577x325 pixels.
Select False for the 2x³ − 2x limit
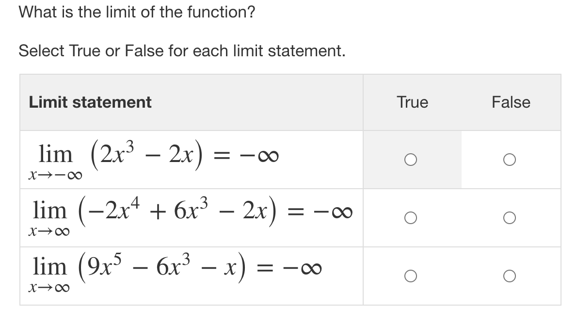pos(509,159)
